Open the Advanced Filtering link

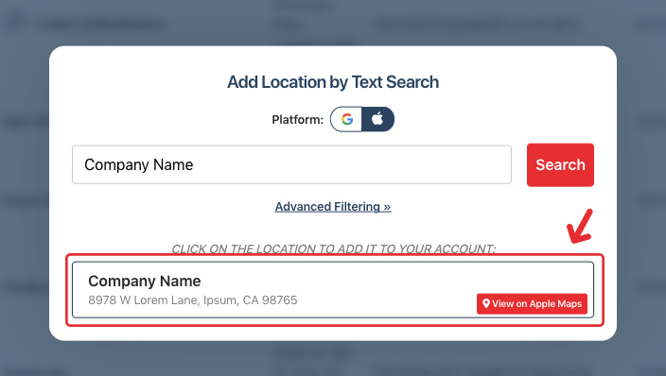[x=333, y=207]
